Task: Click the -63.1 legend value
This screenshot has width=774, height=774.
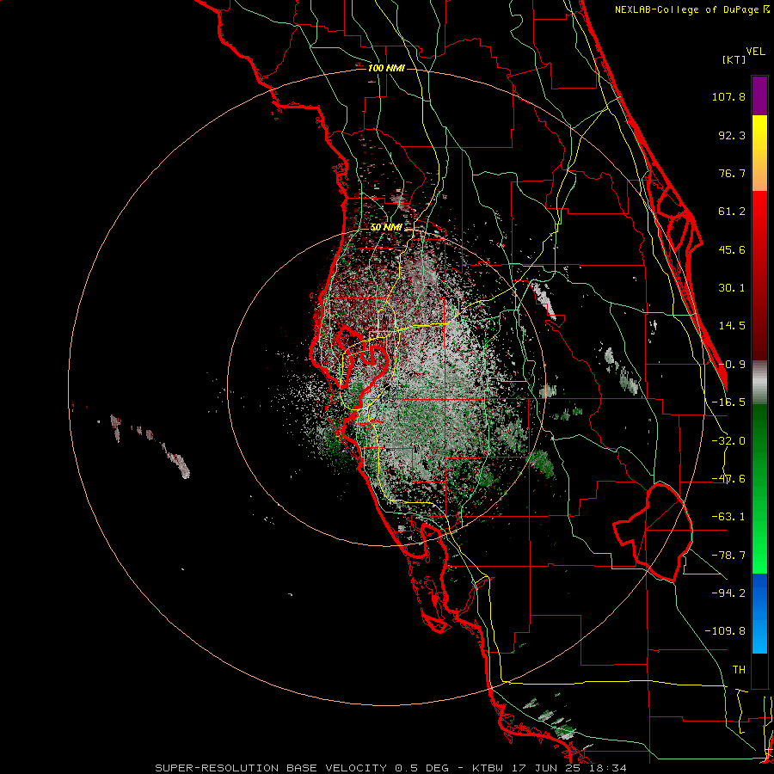Action: point(728,517)
